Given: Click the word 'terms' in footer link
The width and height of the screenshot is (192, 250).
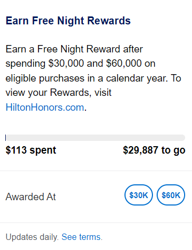Looking at the screenshot, I should coord(90,237).
